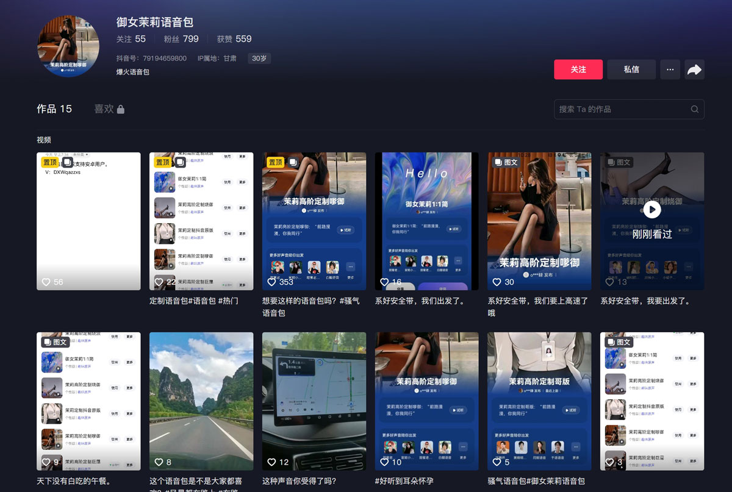Click the heart icon showing 353 likes
The height and width of the screenshot is (492, 732).
click(271, 282)
